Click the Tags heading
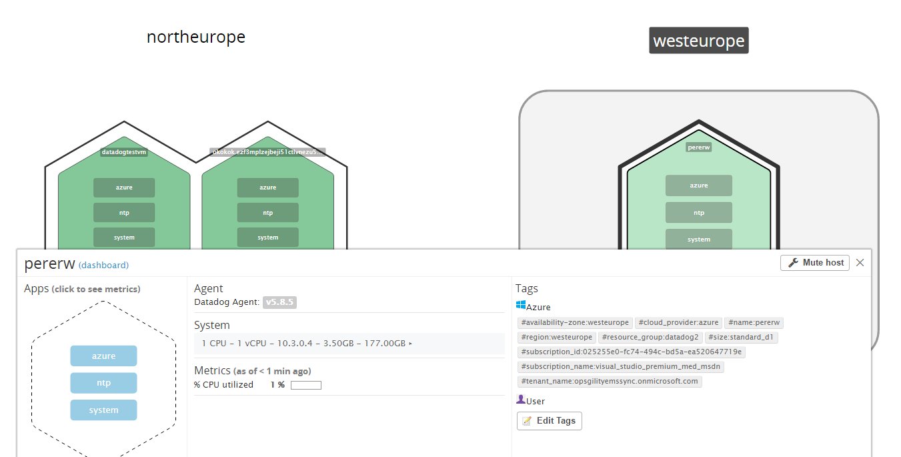 point(527,288)
